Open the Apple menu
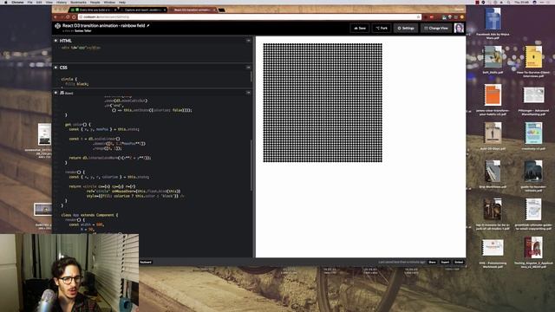 6,2
